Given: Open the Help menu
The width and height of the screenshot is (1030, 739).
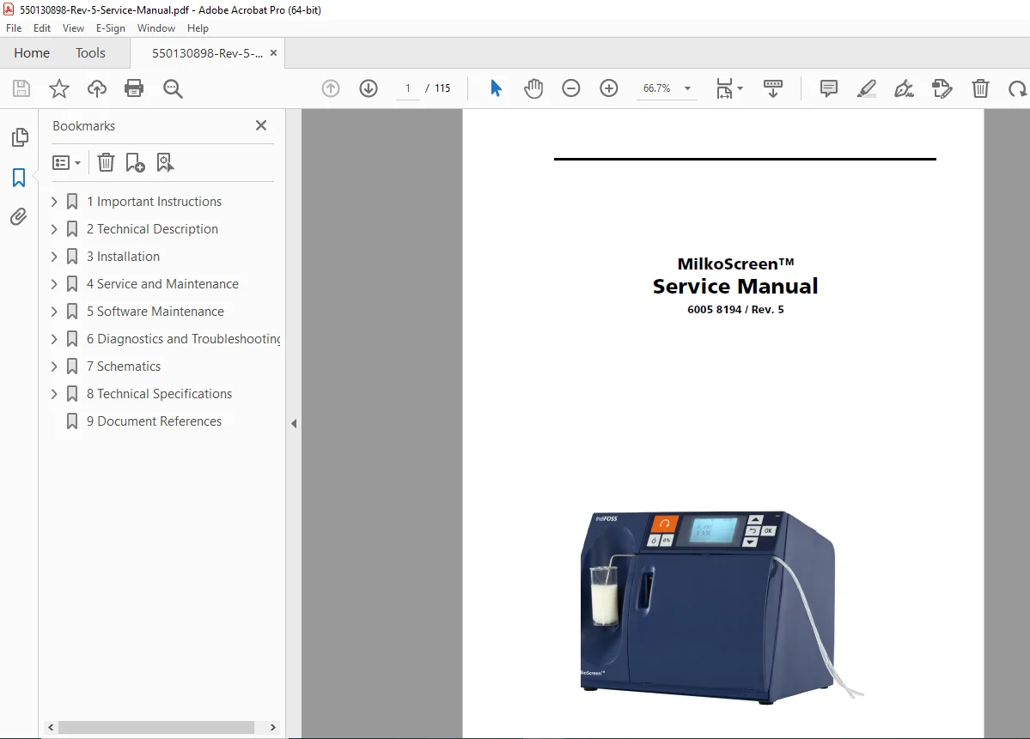Looking at the screenshot, I should 198,28.
